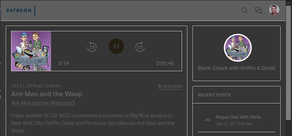Download Ant-Man and the Wasp.mp3 file
Image resolution: width=292 pixels, height=136 pixels.
point(43,103)
